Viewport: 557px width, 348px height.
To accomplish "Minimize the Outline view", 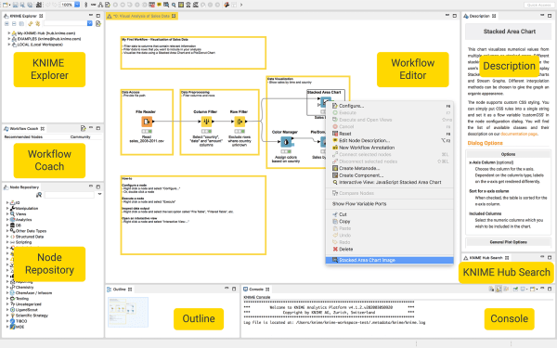I will point(227,289).
